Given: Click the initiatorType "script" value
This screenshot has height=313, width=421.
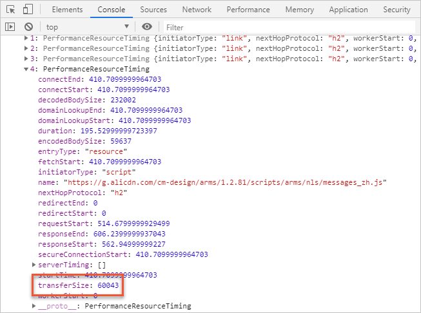Looking at the screenshot, I should click(119, 172).
